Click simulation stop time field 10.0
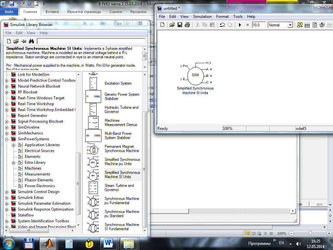The height and width of the screenshot is (250, 333). click(x=259, y=25)
